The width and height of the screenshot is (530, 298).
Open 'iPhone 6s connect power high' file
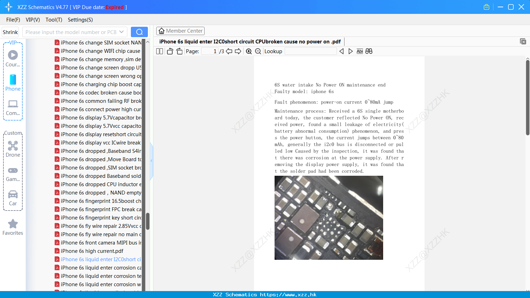tap(98, 109)
